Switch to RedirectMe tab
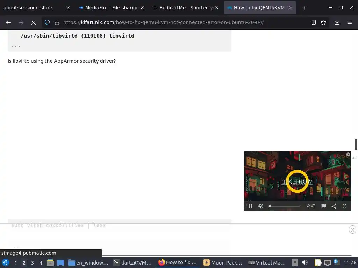 (x=186, y=8)
